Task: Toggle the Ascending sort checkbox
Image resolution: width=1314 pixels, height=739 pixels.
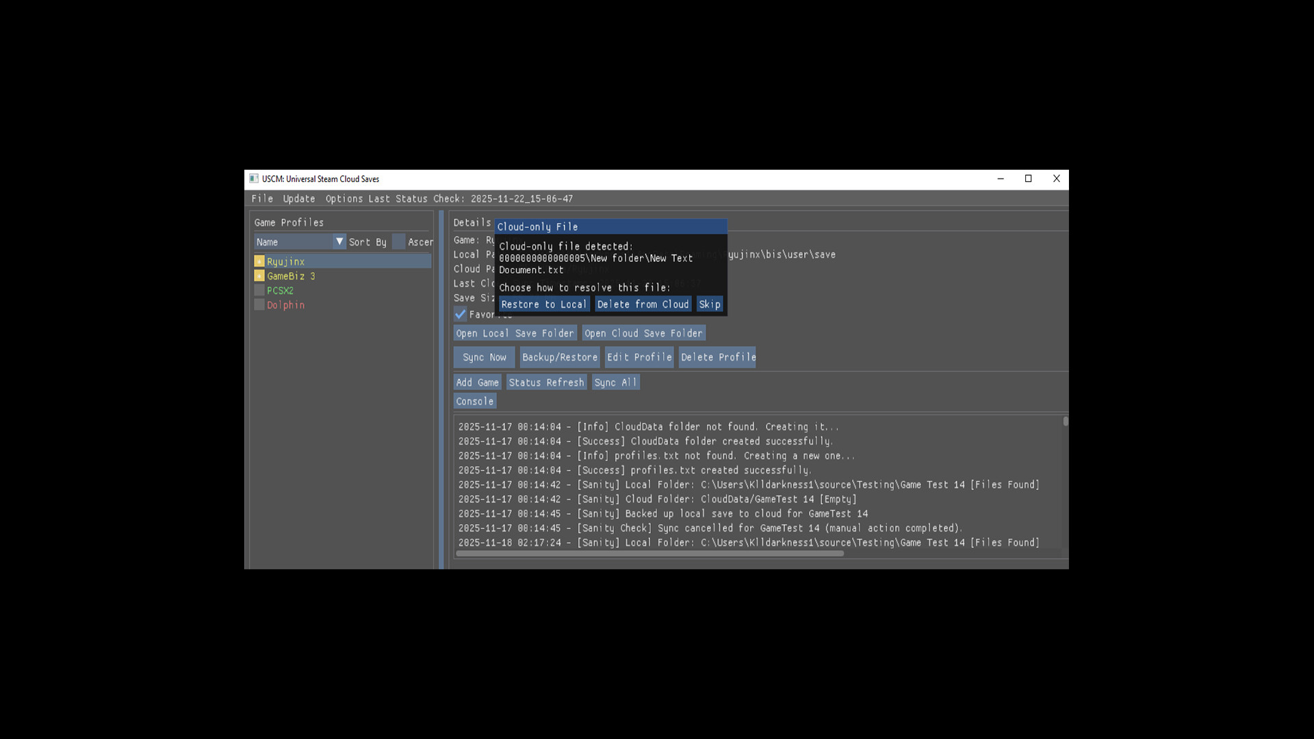Action: [398, 242]
